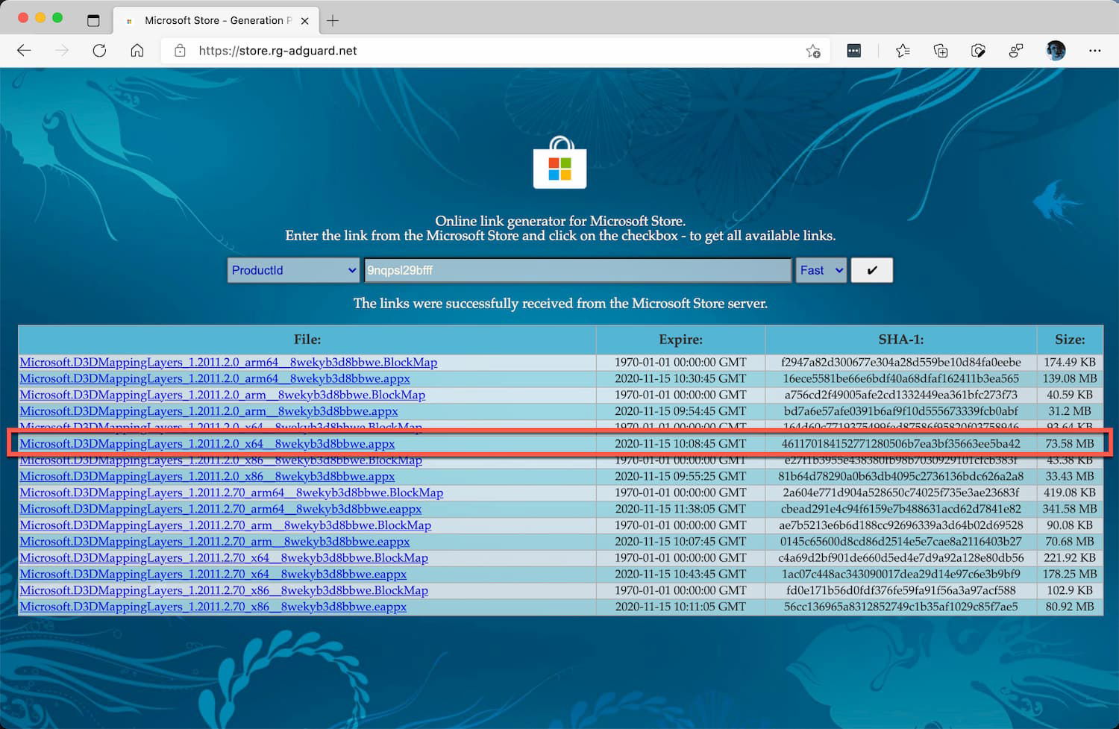Expand the Fast ring dropdown
The width and height of the screenshot is (1119, 729).
pos(821,270)
